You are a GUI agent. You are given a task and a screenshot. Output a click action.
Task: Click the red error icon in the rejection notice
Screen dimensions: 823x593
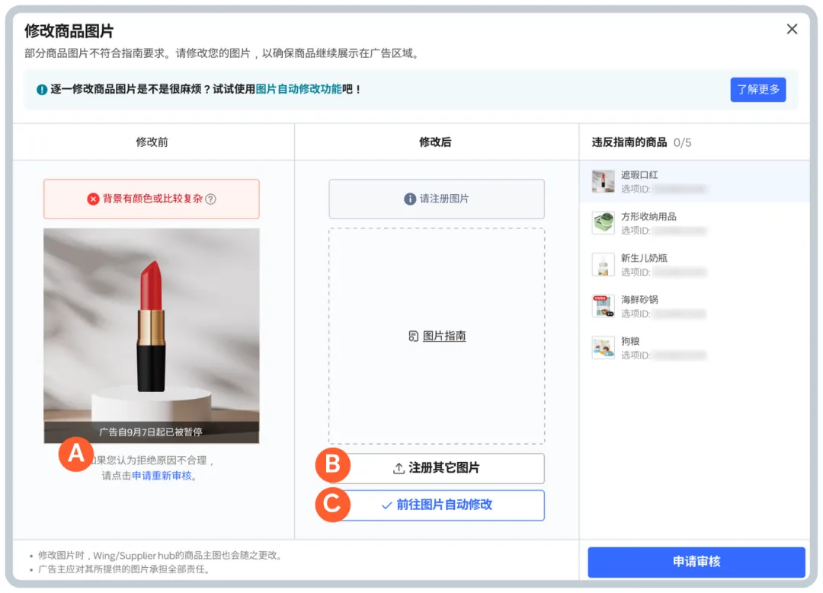click(x=93, y=199)
